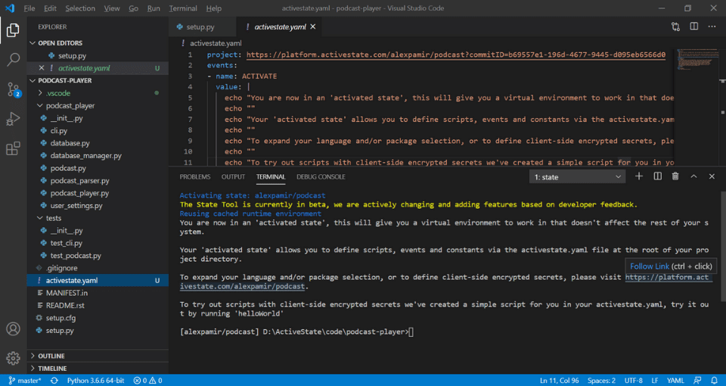Switch to the DEBUG CONSOLE tab
Viewport: 726px width, 386px height.
tap(321, 177)
